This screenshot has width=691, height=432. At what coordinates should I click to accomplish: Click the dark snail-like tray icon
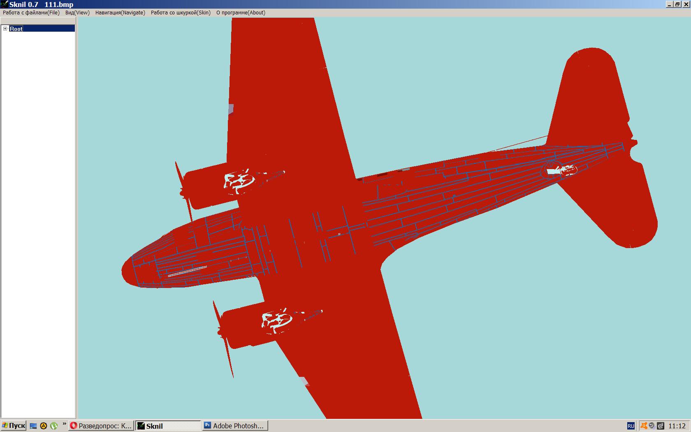coord(661,426)
